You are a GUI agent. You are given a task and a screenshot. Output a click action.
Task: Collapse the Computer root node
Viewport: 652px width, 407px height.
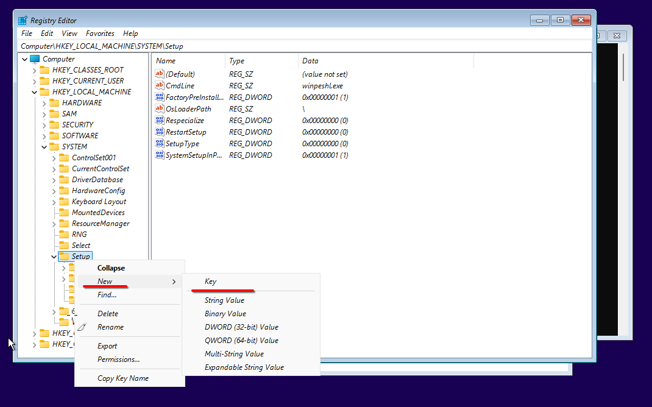pos(24,59)
